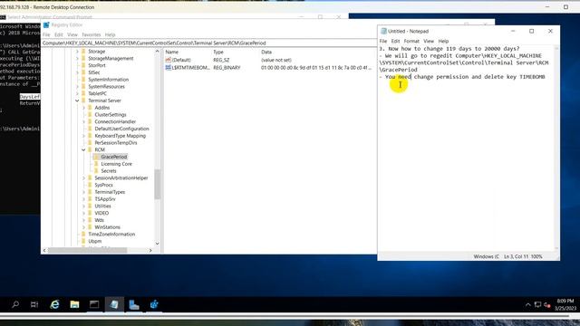580x326 pixels.
Task: Open Notepad View menu
Action: point(429,41)
